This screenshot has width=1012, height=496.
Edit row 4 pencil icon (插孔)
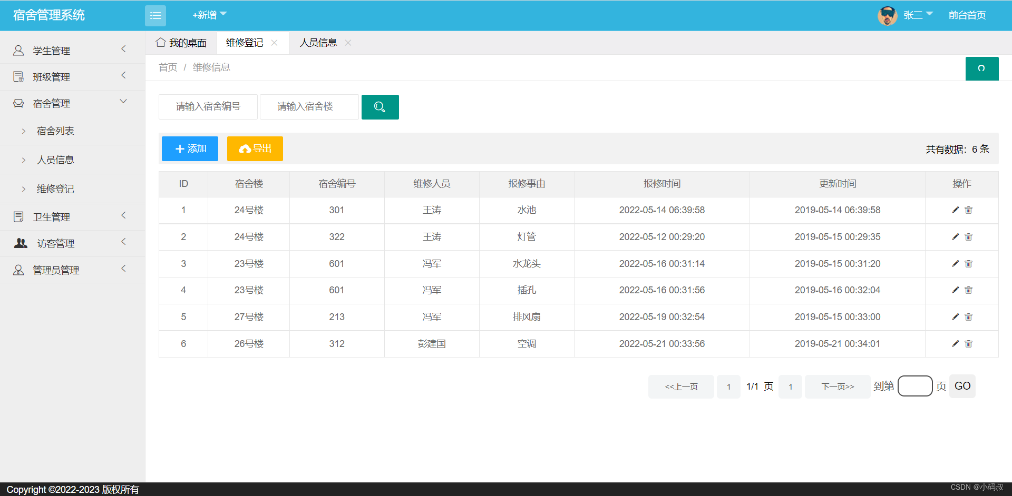(955, 290)
